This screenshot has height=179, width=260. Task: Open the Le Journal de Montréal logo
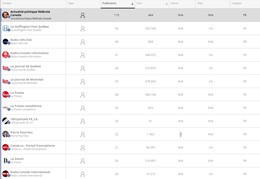coord(5,81)
